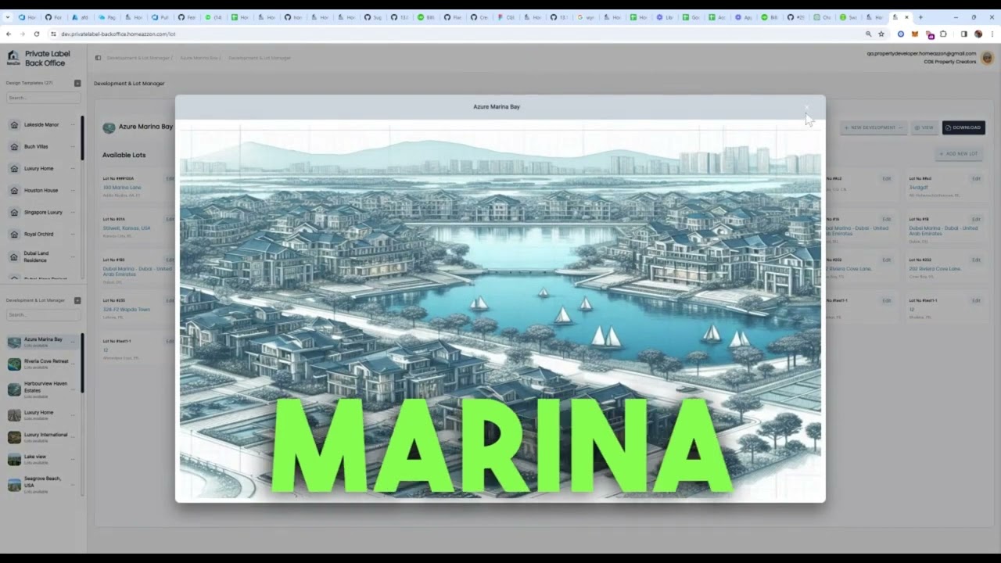Click house icon next to Buch Villas
Screen dimensions: 1001x563
pos(14,146)
